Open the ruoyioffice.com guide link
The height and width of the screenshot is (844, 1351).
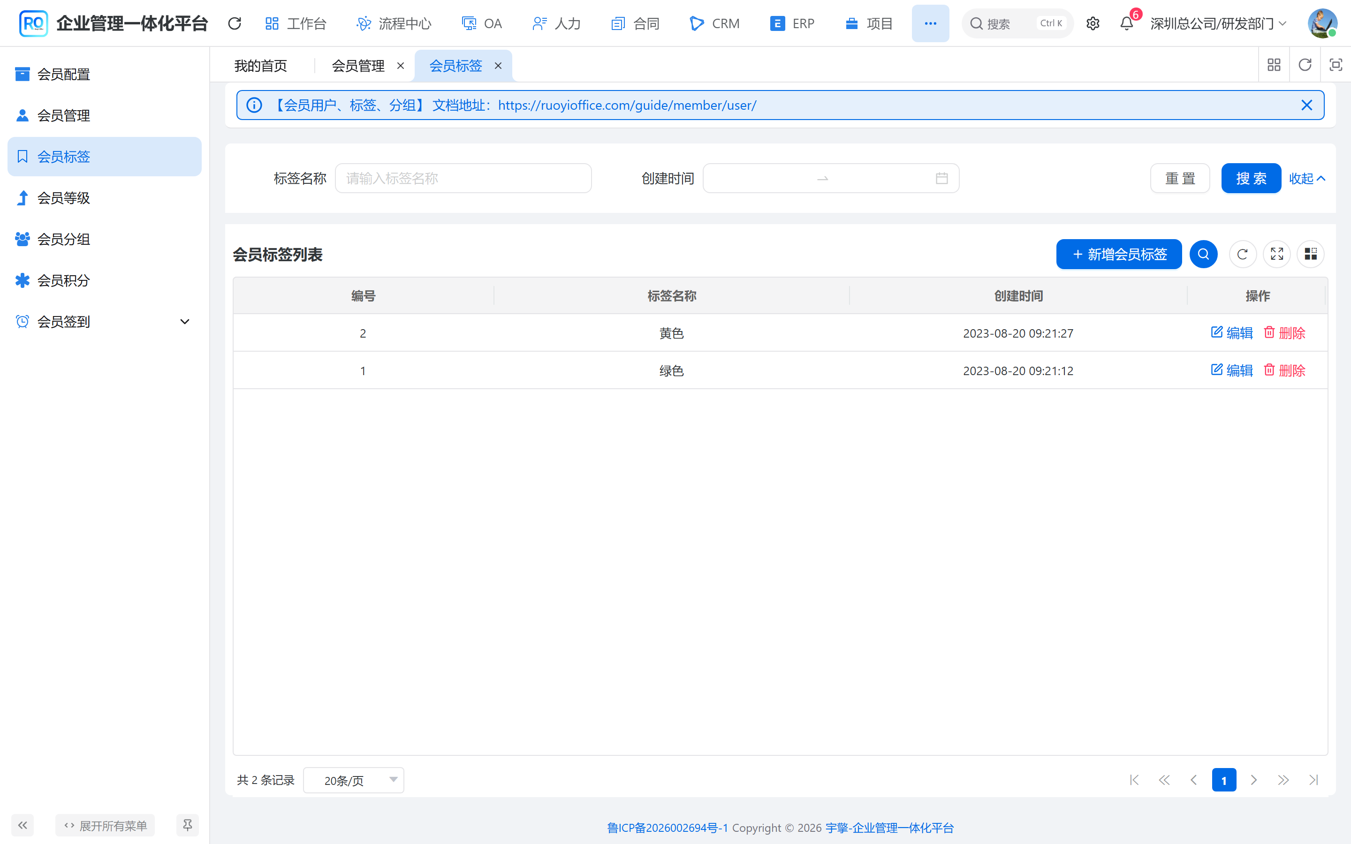pyautogui.click(x=627, y=105)
